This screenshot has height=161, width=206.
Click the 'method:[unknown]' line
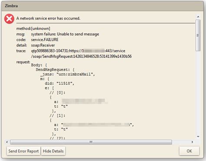click(x=33, y=29)
